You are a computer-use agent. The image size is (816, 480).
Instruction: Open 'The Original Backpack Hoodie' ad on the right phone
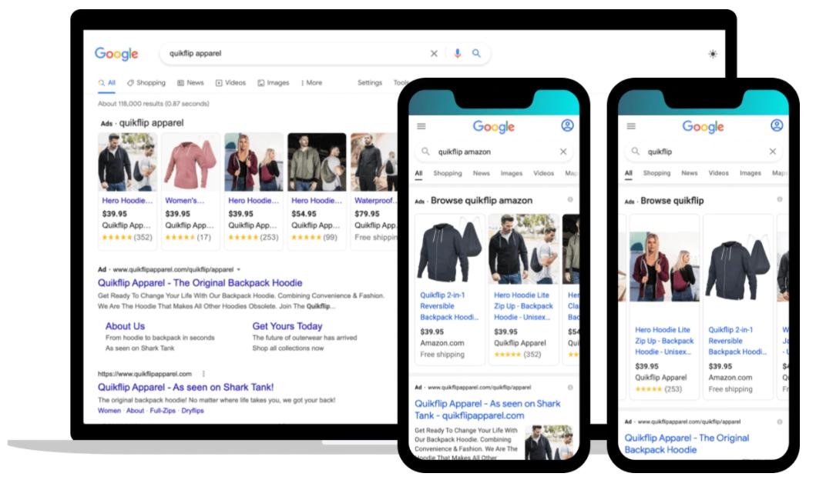[687, 444]
